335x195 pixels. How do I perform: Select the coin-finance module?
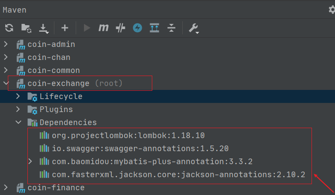click(x=56, y=188)
